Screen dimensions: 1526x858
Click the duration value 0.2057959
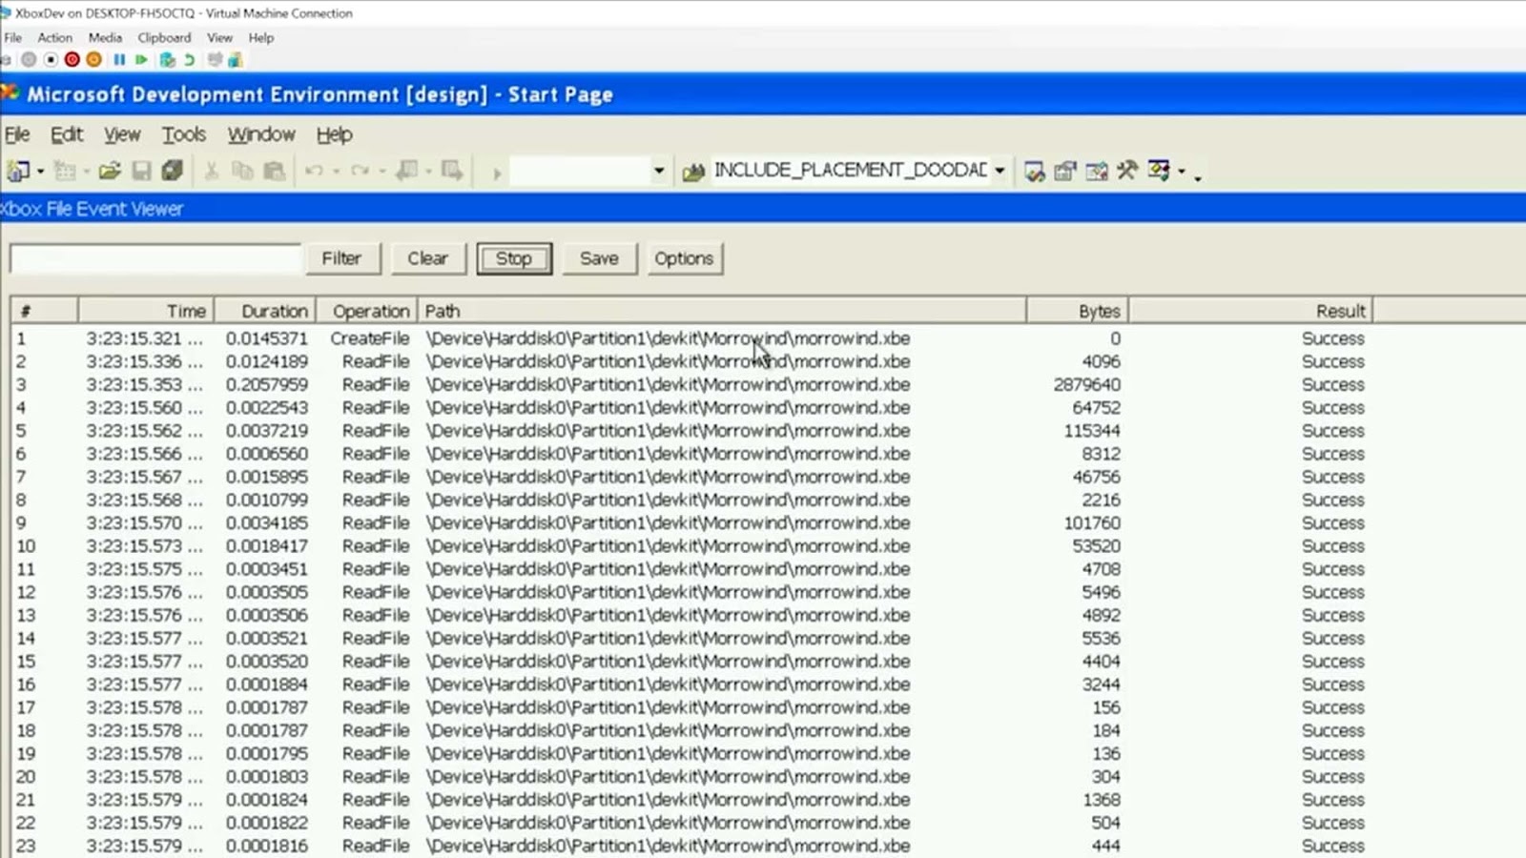click(x=267, y=384)
